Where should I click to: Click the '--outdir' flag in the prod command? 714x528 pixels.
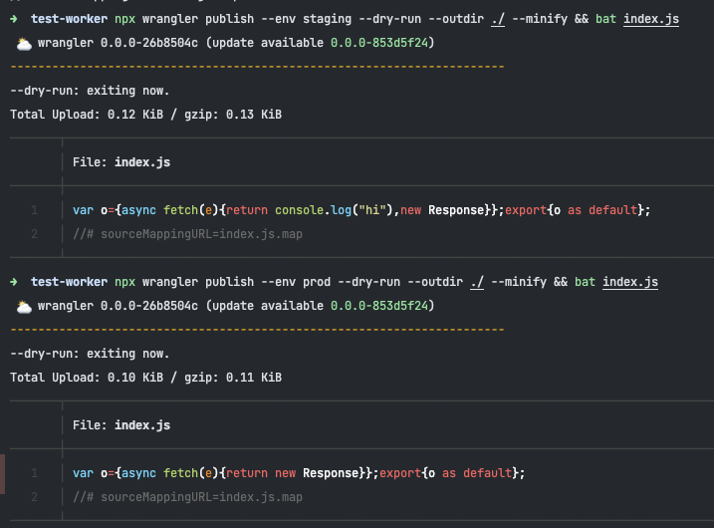[435, 282]
